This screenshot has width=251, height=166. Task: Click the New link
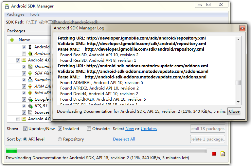point(130,129)
